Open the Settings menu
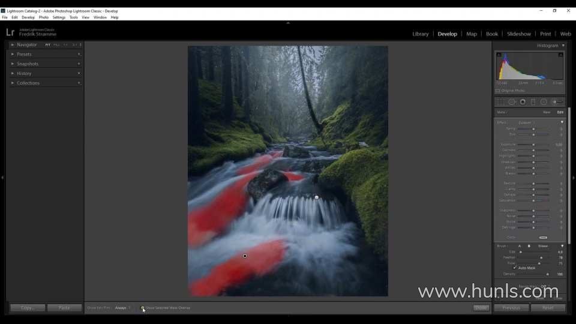 tap(59, 17)
